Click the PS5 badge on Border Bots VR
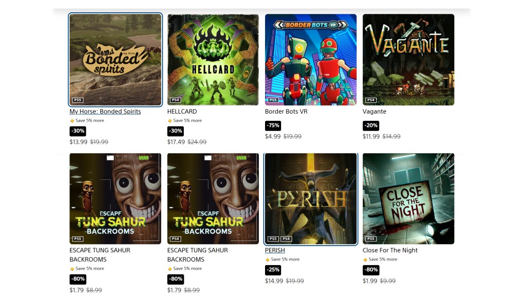 [273, 100]
